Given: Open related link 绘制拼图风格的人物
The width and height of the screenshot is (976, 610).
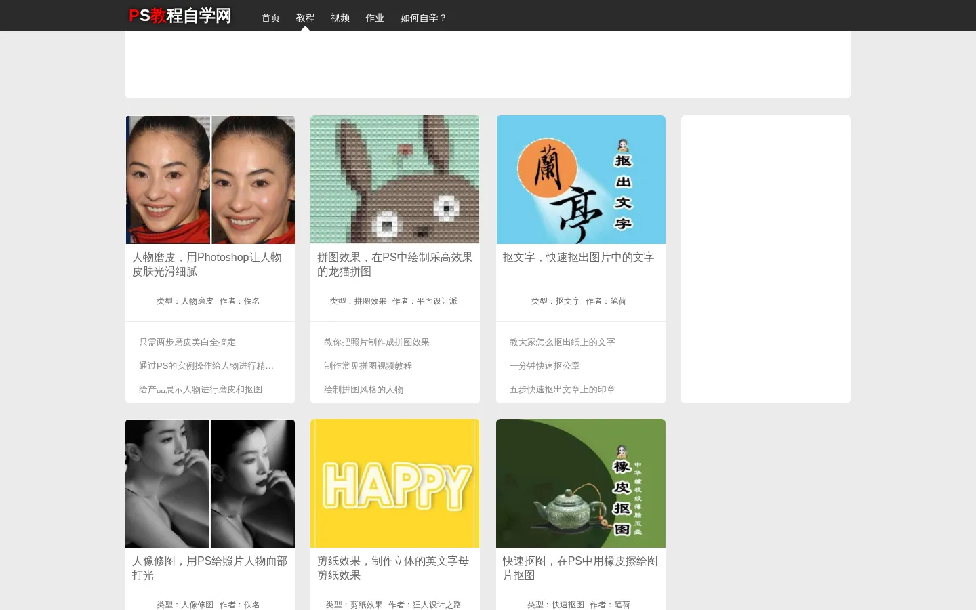Looking at the screenshot, I should [364, 390].
